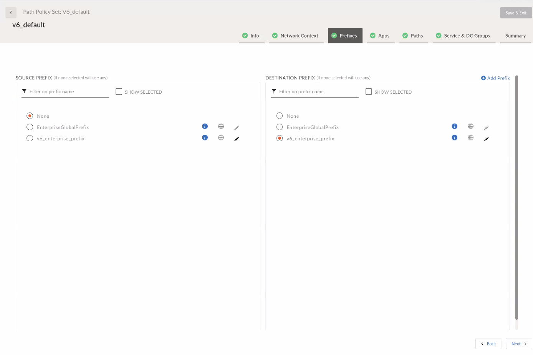Viewport: 533px width, 355px height.
Task: Click Next button with chevron
Action: [x=519, y=343]
